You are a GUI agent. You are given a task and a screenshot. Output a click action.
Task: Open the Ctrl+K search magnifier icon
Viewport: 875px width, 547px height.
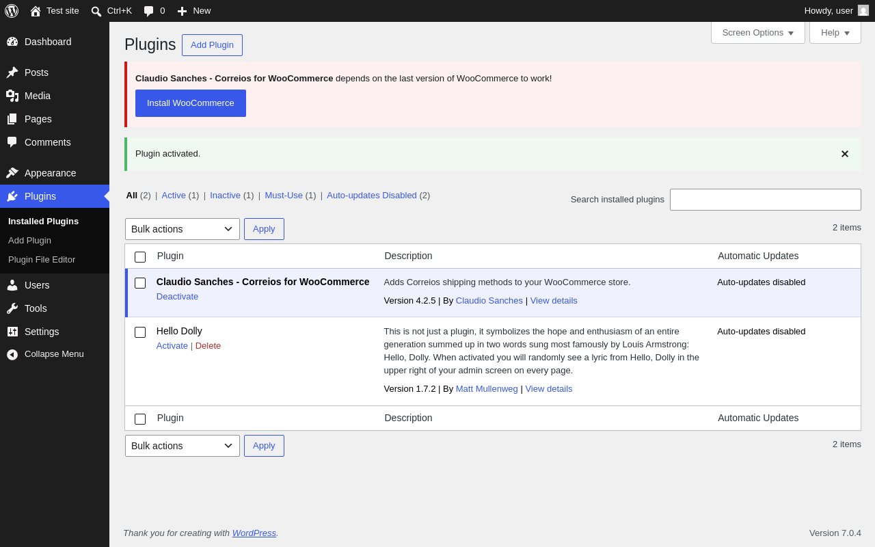[96, 11]
